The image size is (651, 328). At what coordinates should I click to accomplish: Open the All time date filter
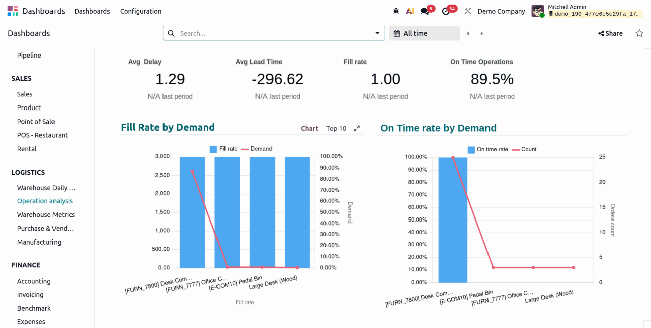pyautogui.click(x=424, y=33)
